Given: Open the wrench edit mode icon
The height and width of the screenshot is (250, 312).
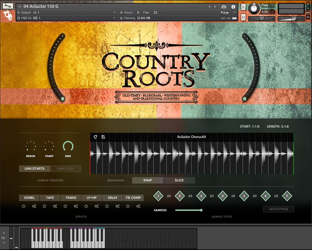Looking at the screenshot, I should pos(8,6).
